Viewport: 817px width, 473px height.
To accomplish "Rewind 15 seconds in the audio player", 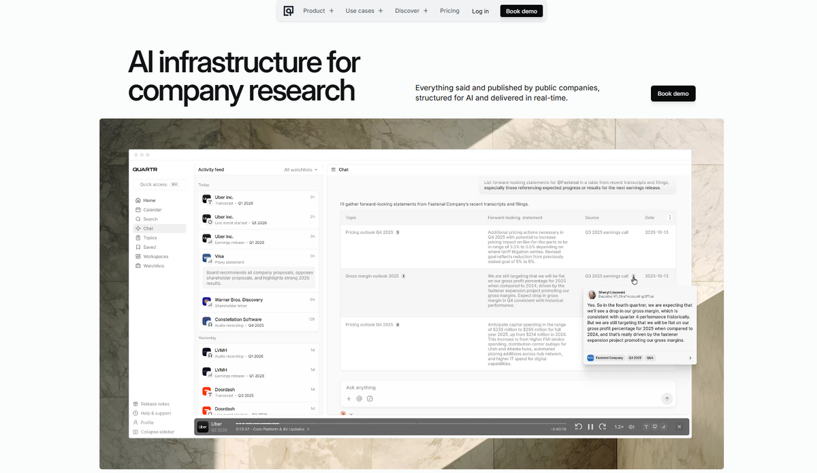I will click(x=579, y=427).
